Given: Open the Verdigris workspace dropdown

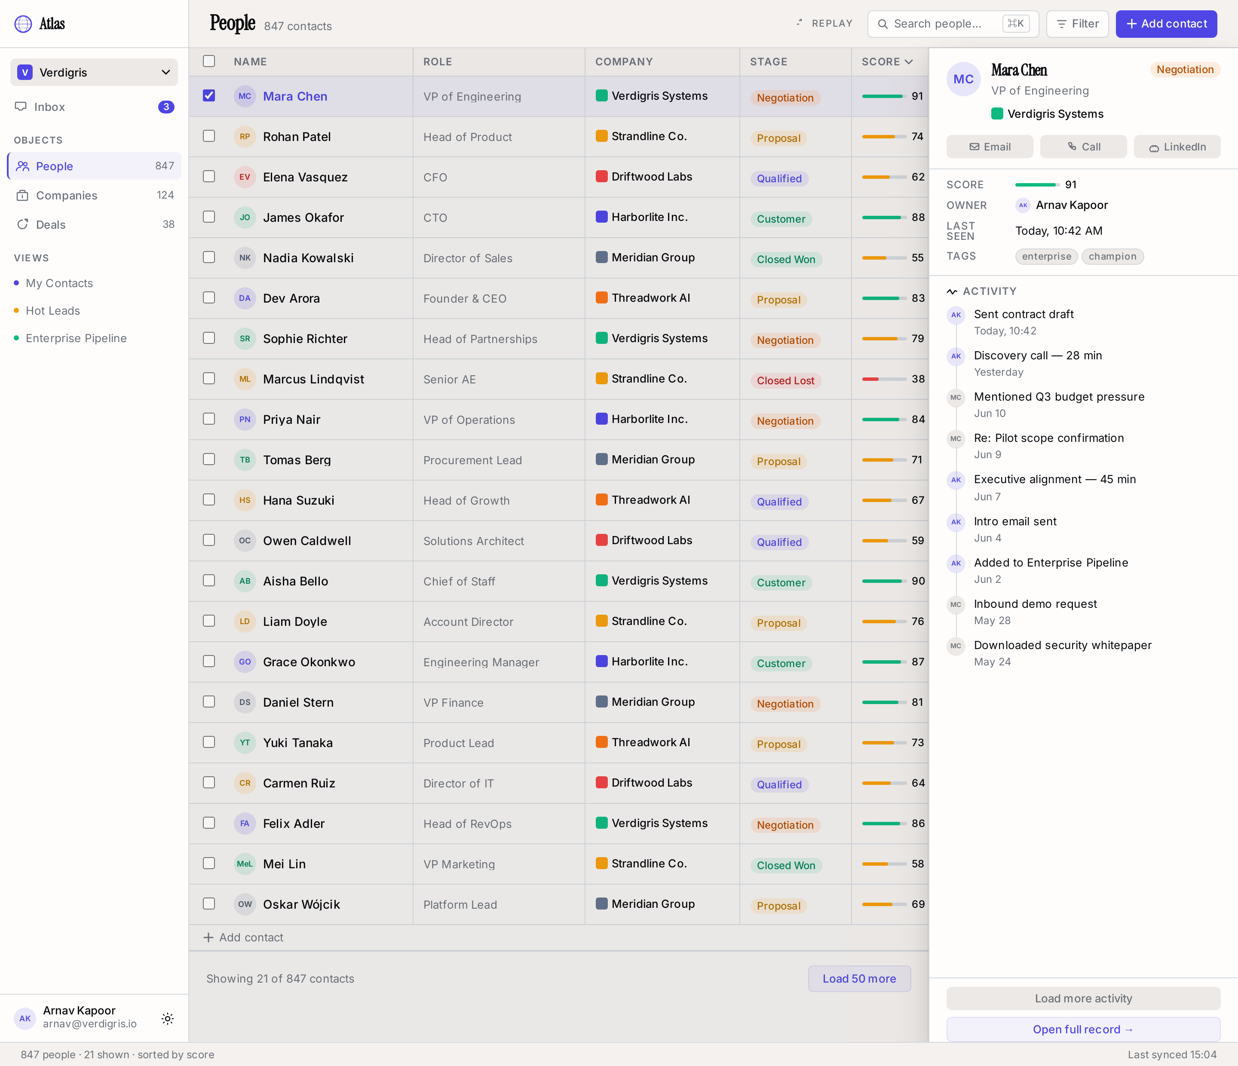Looking at the screenshot, I should tap(94, 72).
